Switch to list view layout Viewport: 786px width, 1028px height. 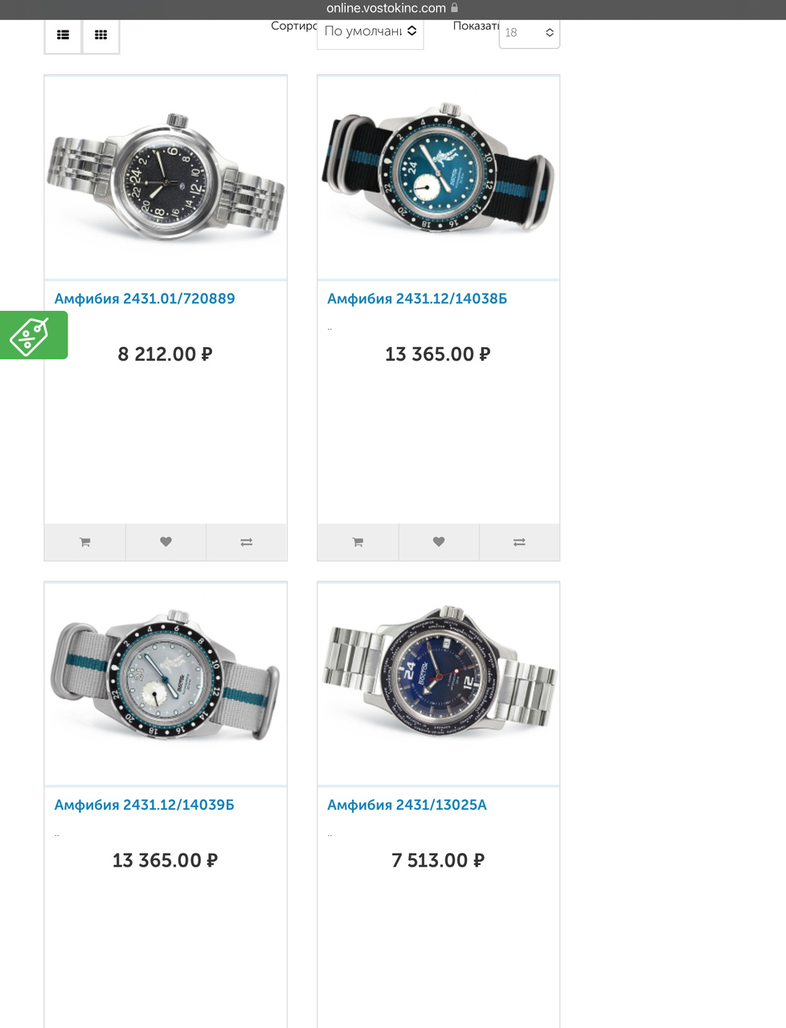[x=63, y=35]
